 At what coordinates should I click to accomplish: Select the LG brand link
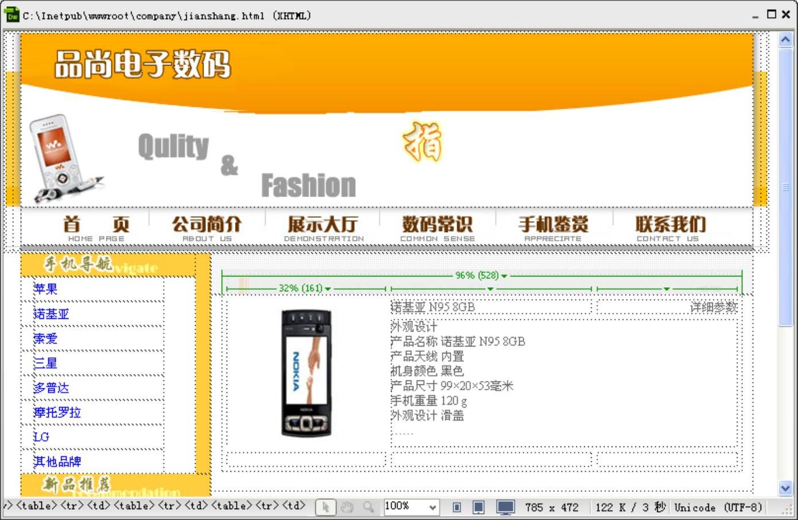pos(41,437)
